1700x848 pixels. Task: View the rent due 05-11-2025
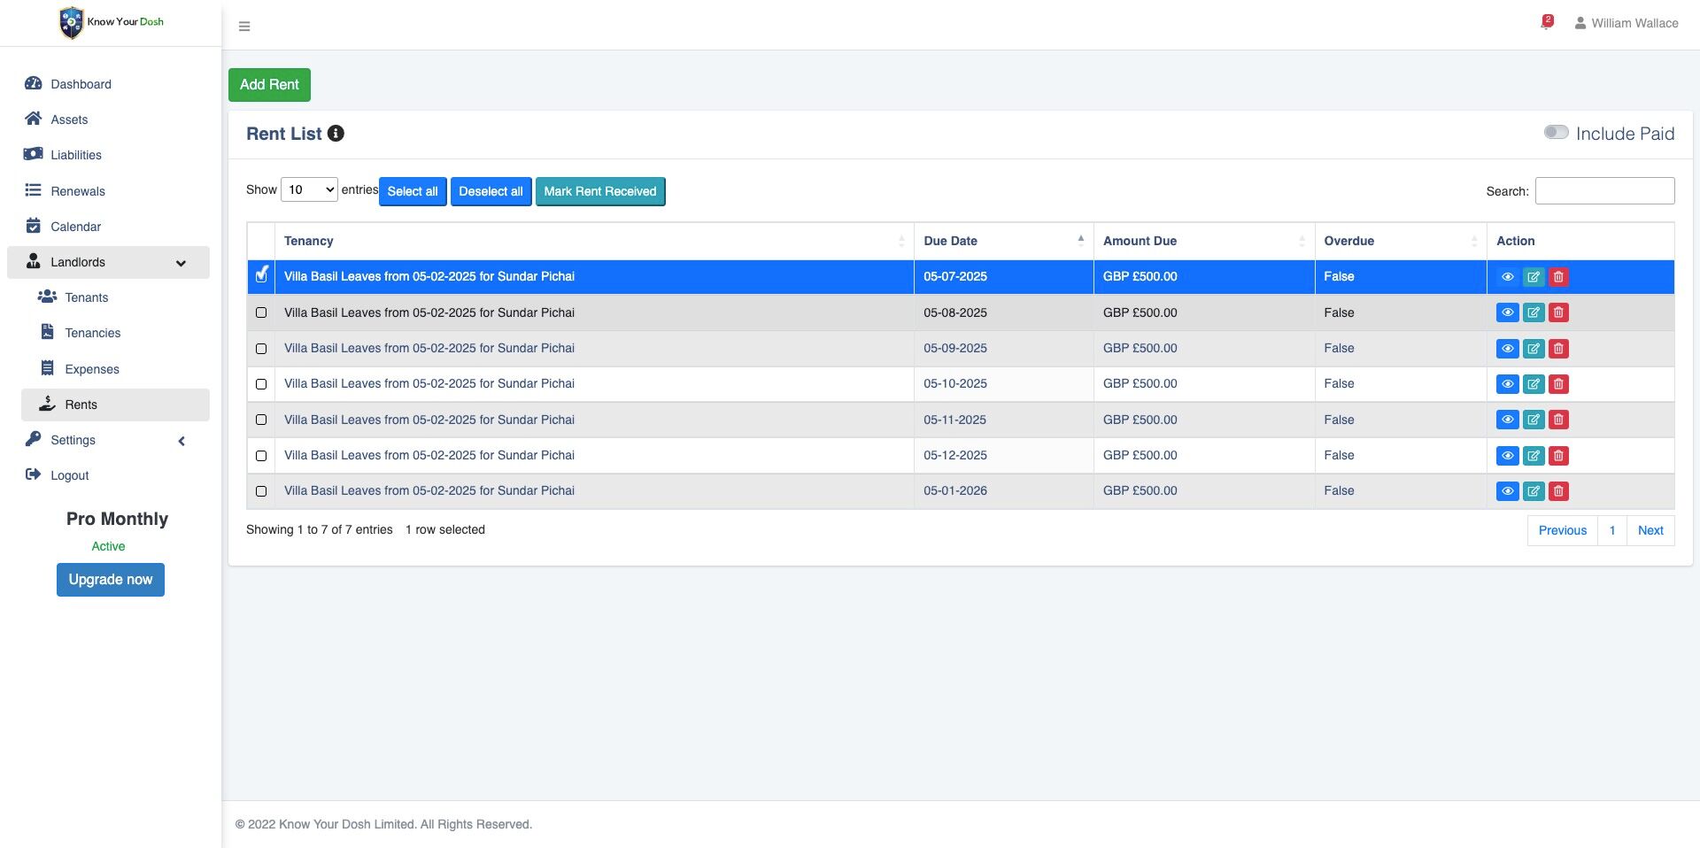[1507, 420]
